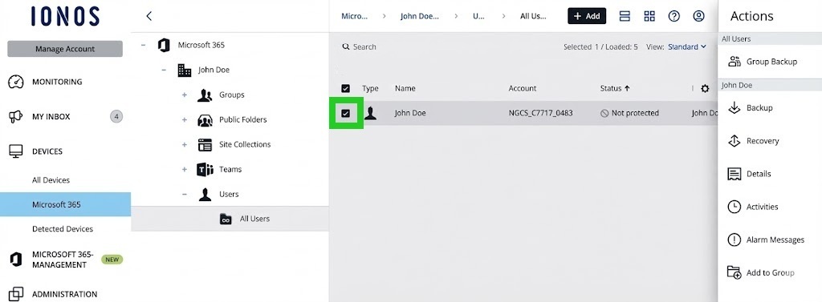This screenshot has height=302, width=822.
Task: Click the Office icon in tree
Action: pyautogui.click(x=164, y=45)
